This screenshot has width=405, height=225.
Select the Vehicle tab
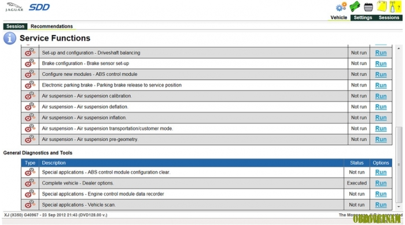(x=338, y=17)
